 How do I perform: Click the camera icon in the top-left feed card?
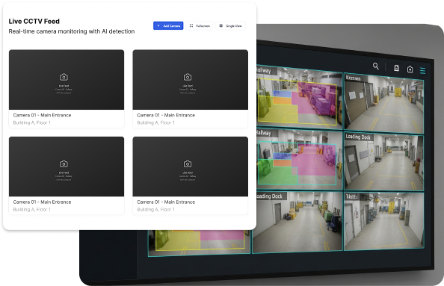point(64,77)
